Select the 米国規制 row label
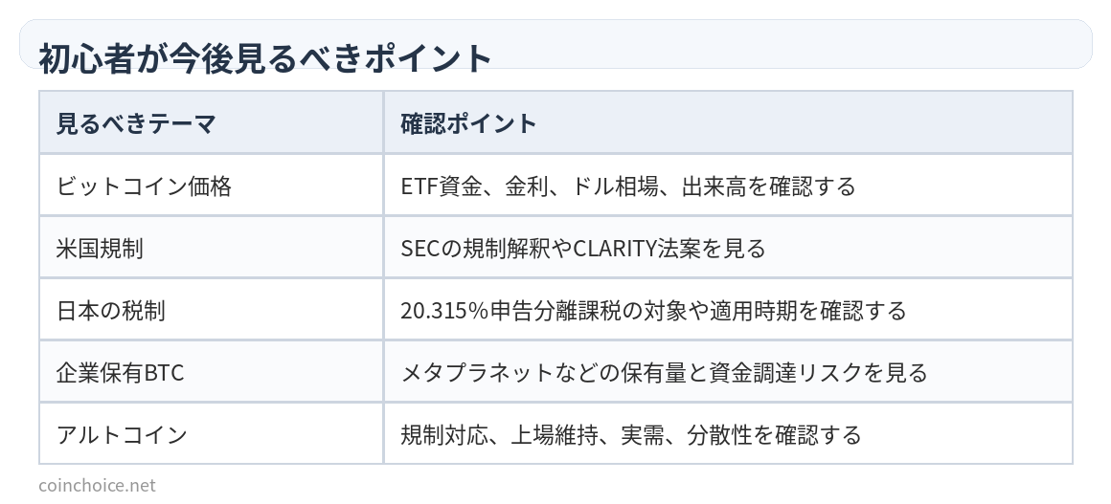 tap(100, 249)
